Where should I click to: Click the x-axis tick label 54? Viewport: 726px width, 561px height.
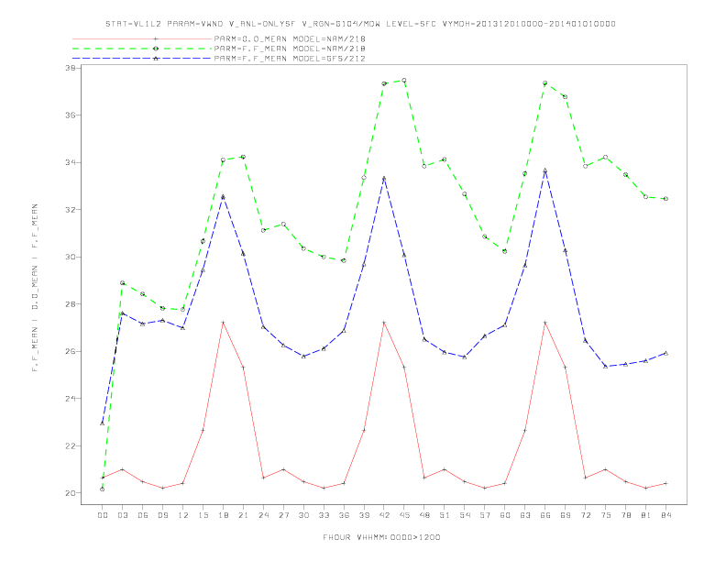pos(465,515)
